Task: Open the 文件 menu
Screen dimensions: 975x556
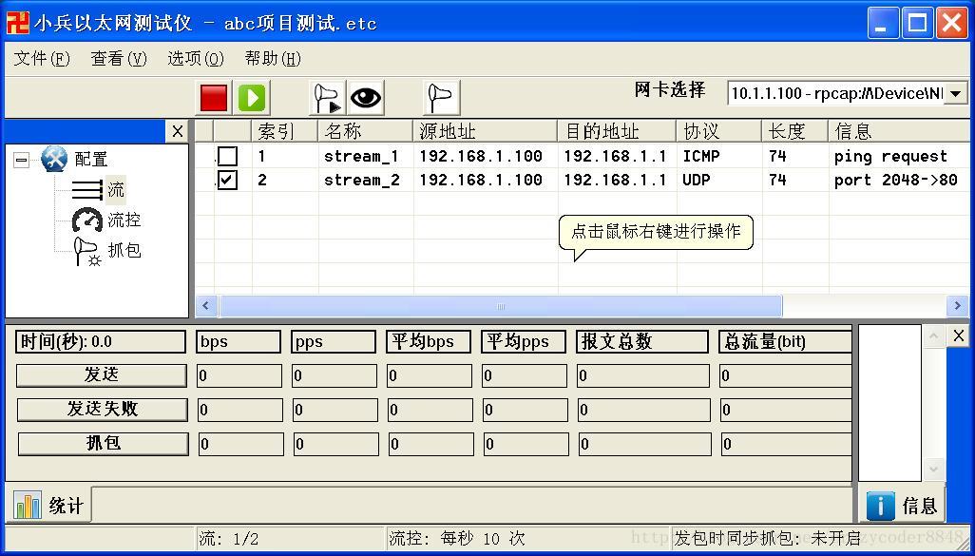Action: pyautogui.click(x=41, y=58)
